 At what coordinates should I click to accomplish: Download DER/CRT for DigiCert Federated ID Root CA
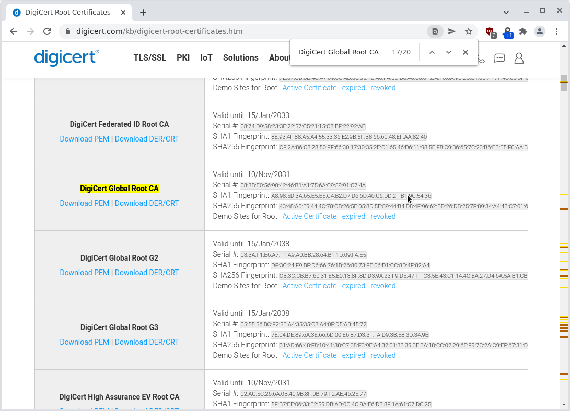coord(147,139)
